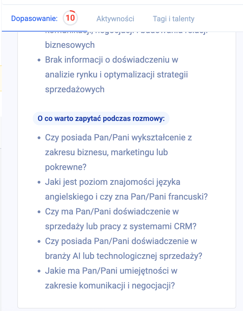This screenshot has width=243, height=311.
Task: Click the bullet before the AI industry question
Action: tap(39, 242)
